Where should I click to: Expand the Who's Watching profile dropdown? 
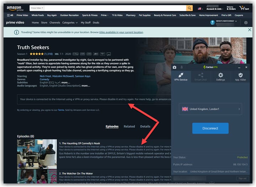click(x=226, y=21)
